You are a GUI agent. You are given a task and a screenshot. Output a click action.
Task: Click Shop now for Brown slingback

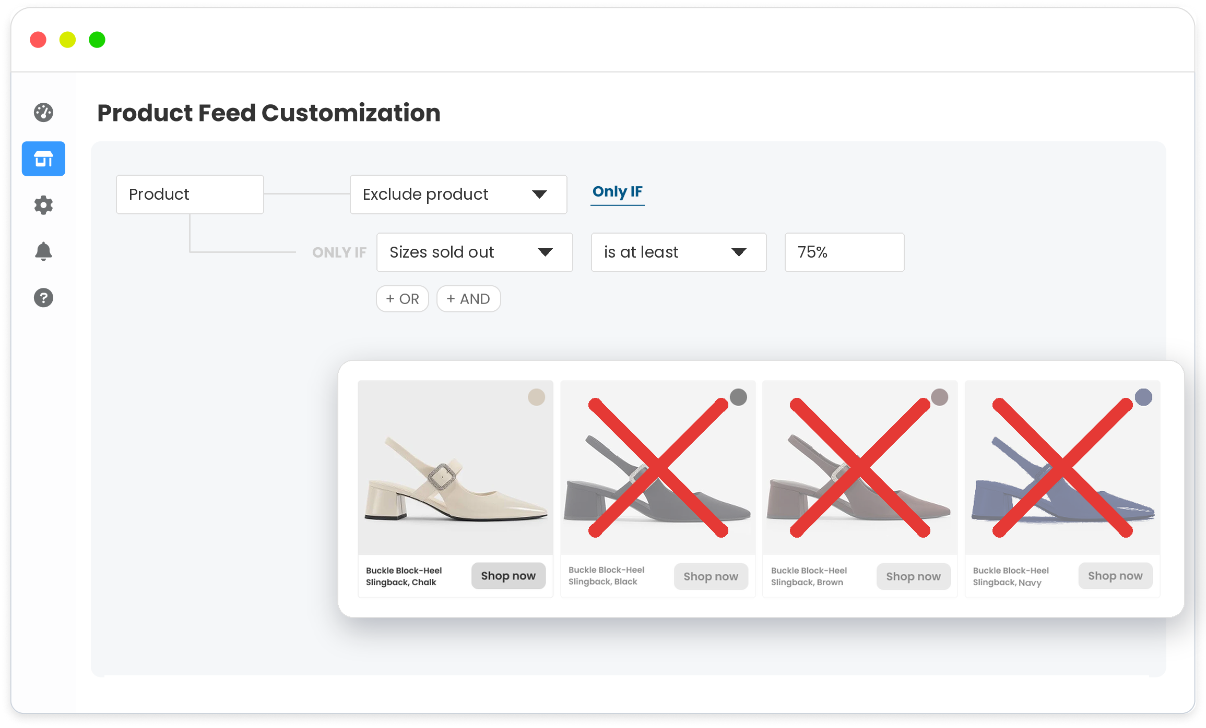click(x=914, y=576)
